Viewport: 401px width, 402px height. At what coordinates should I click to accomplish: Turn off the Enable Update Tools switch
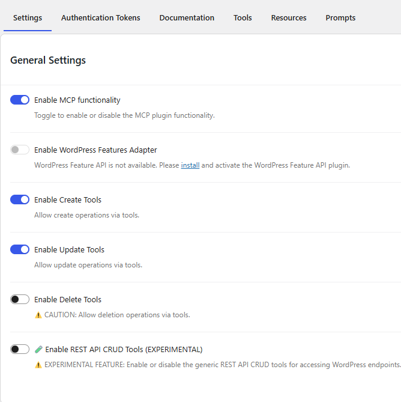[20, 249]
